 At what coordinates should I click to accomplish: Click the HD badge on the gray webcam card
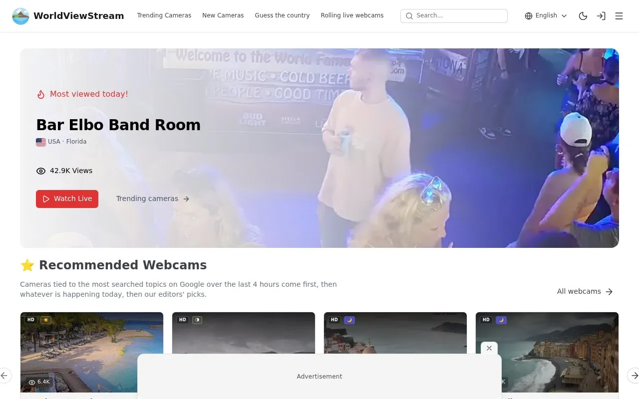coord(183,320)
